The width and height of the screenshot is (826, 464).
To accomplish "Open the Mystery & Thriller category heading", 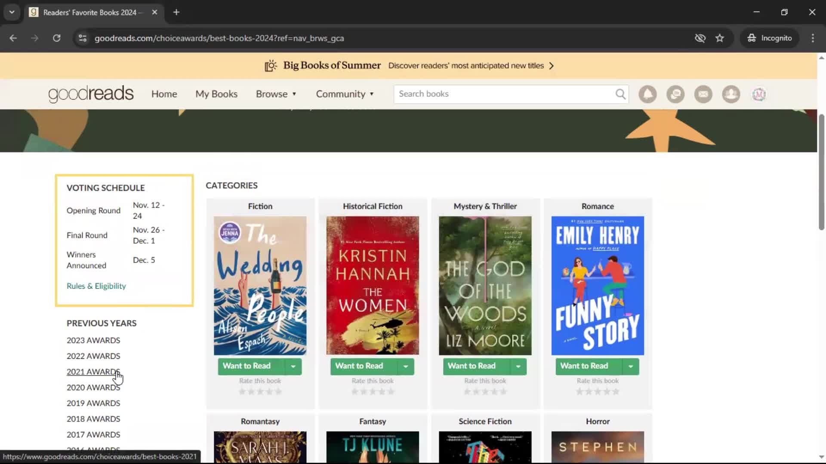I will (x=485, y=206).
